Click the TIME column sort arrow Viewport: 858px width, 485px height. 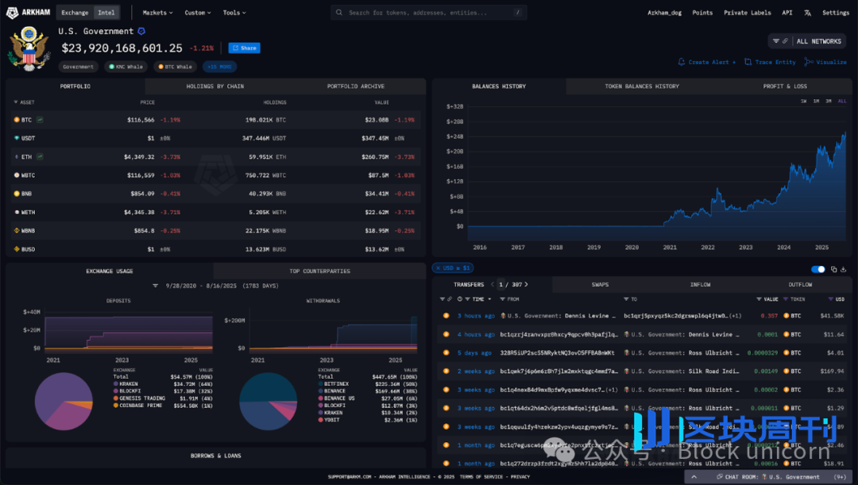(x=489, y=299)
